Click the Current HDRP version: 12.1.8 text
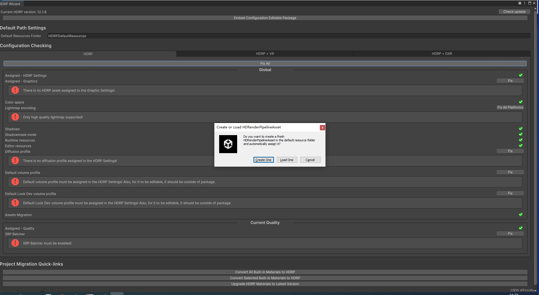The image size is (539, 295). (23, 12)
